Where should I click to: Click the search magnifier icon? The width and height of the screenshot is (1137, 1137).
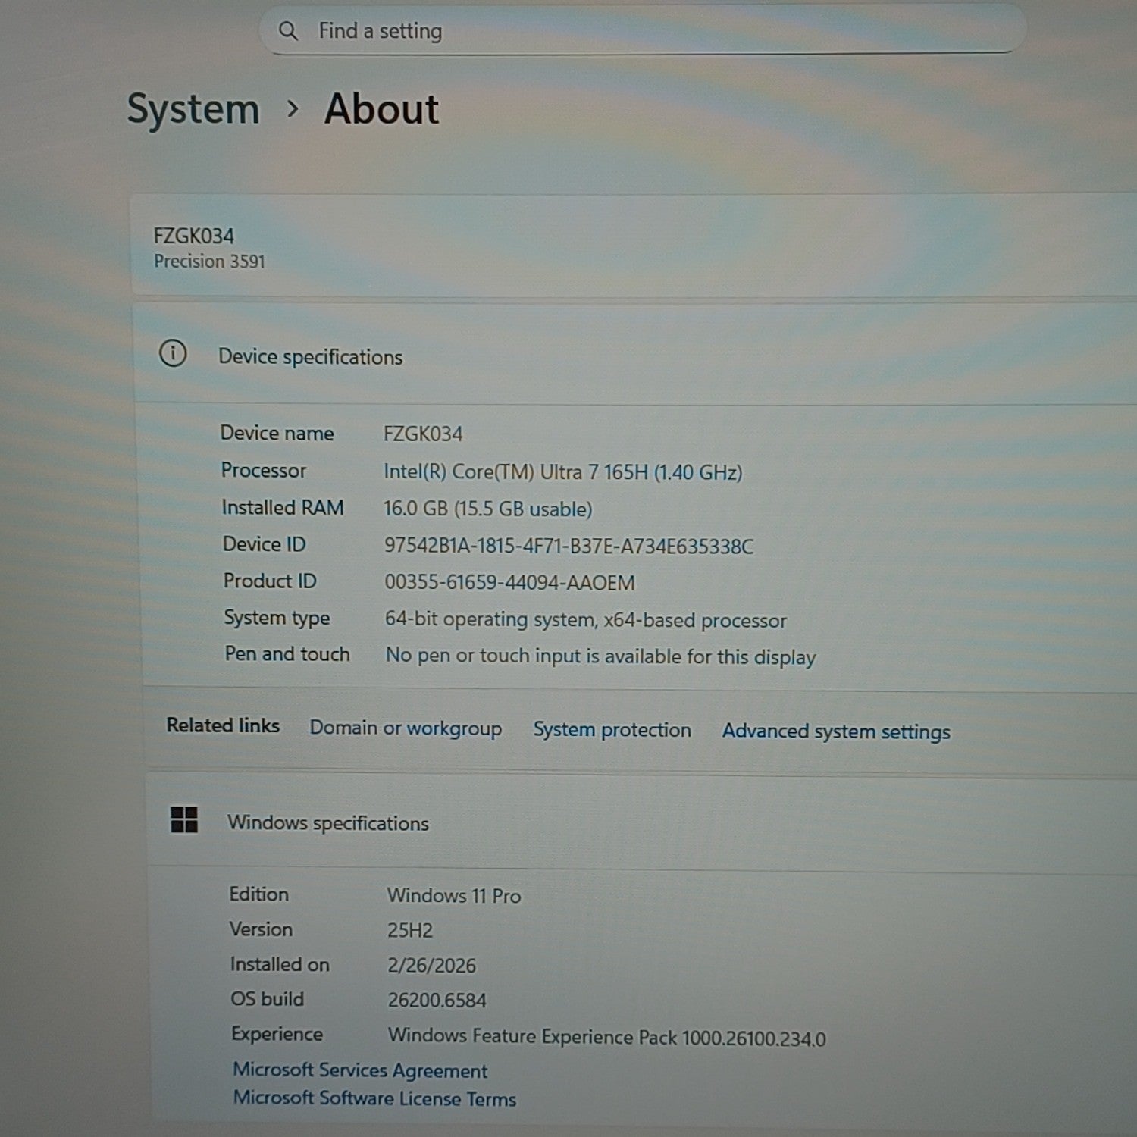coord(288,31)
